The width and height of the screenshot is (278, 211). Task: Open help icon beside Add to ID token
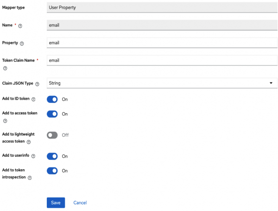click(x=33, y=99)
